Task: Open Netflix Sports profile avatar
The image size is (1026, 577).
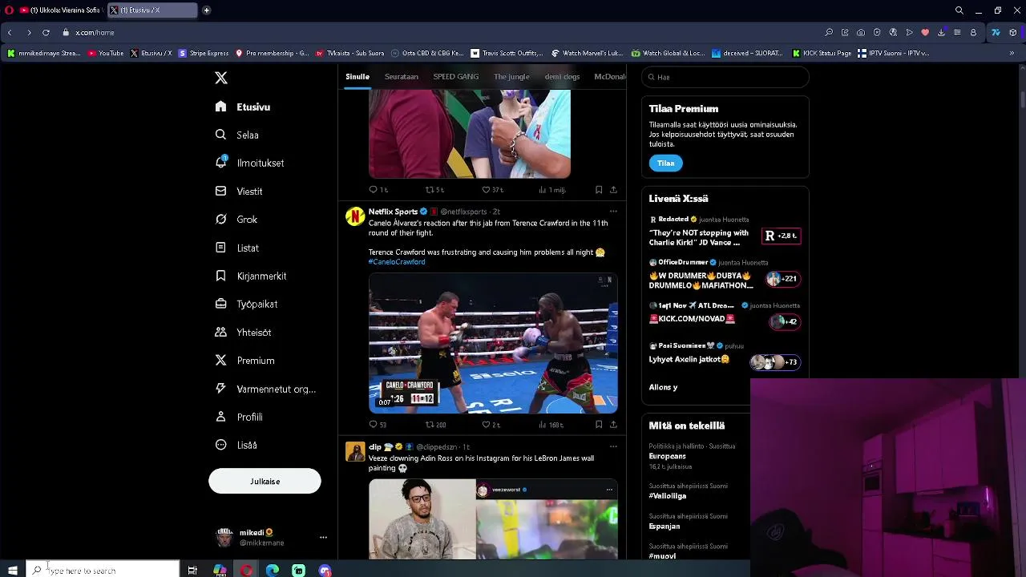Action: point(355,216)
